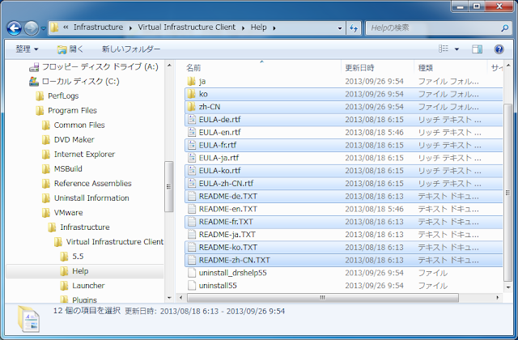Click README-zh-CN.TXT file icon
The height and width of the screenshot is (340, 518).
coord(192,260)
